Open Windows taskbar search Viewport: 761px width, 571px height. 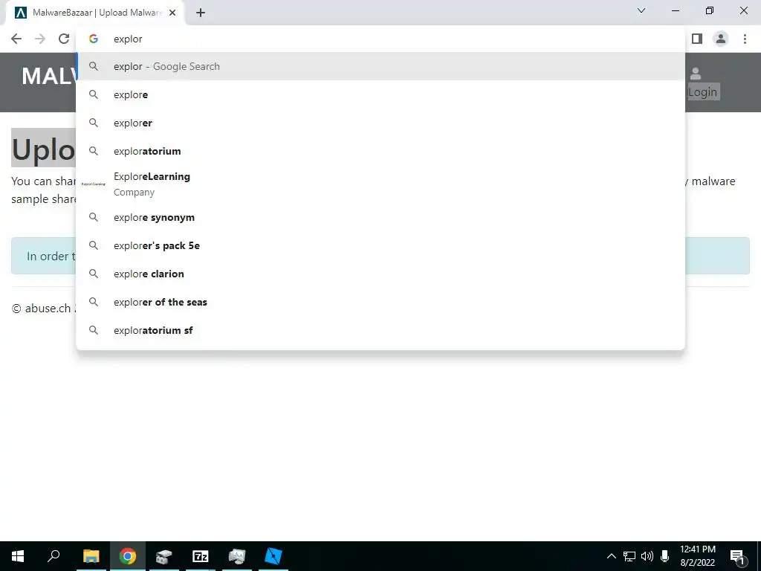point(54,556)
